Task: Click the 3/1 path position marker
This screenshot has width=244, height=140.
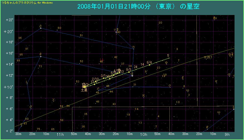Action: coord(103,78)
